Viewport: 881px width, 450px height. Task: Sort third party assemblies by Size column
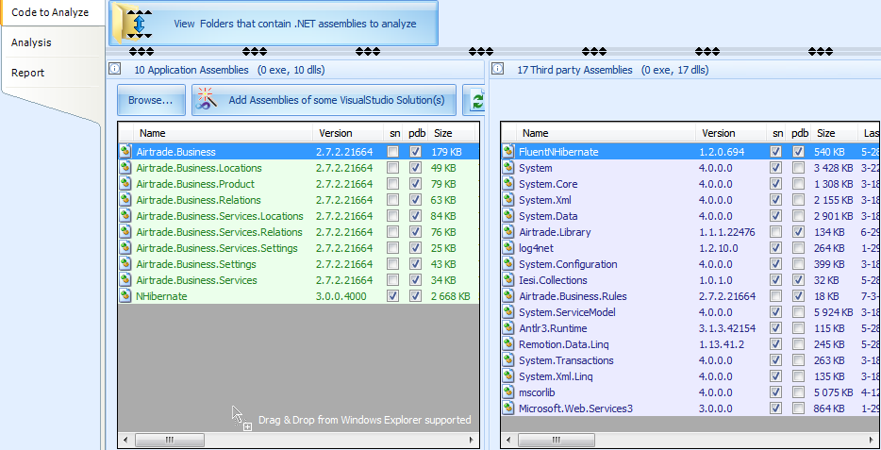click(x=835, y=133)
